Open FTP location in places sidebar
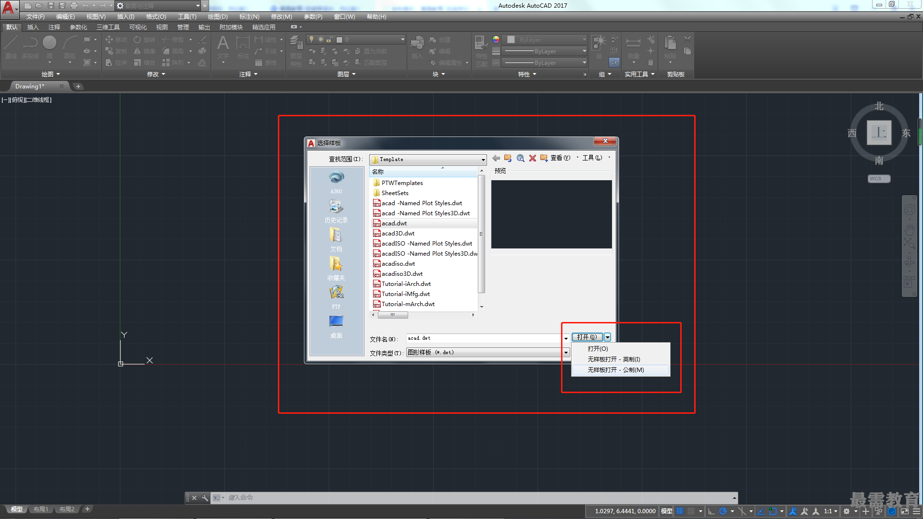This screenshot has height=519, width=923. [x=336, y=297]
